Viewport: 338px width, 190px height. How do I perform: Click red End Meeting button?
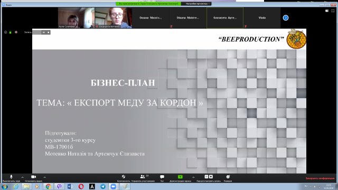[x=320, y=178]
